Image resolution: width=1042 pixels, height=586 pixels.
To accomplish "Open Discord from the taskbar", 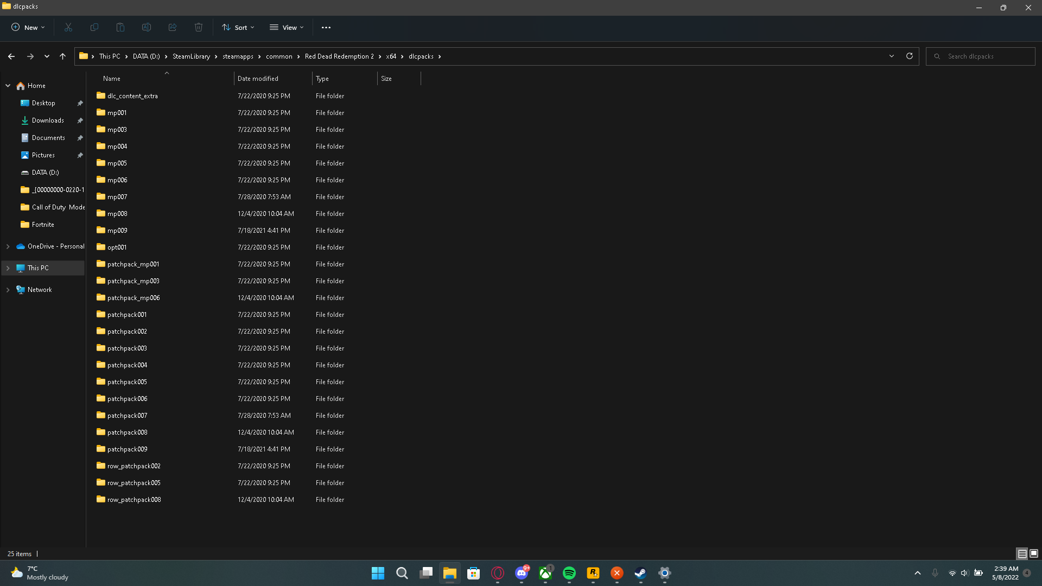I will [x=522, y=573].
